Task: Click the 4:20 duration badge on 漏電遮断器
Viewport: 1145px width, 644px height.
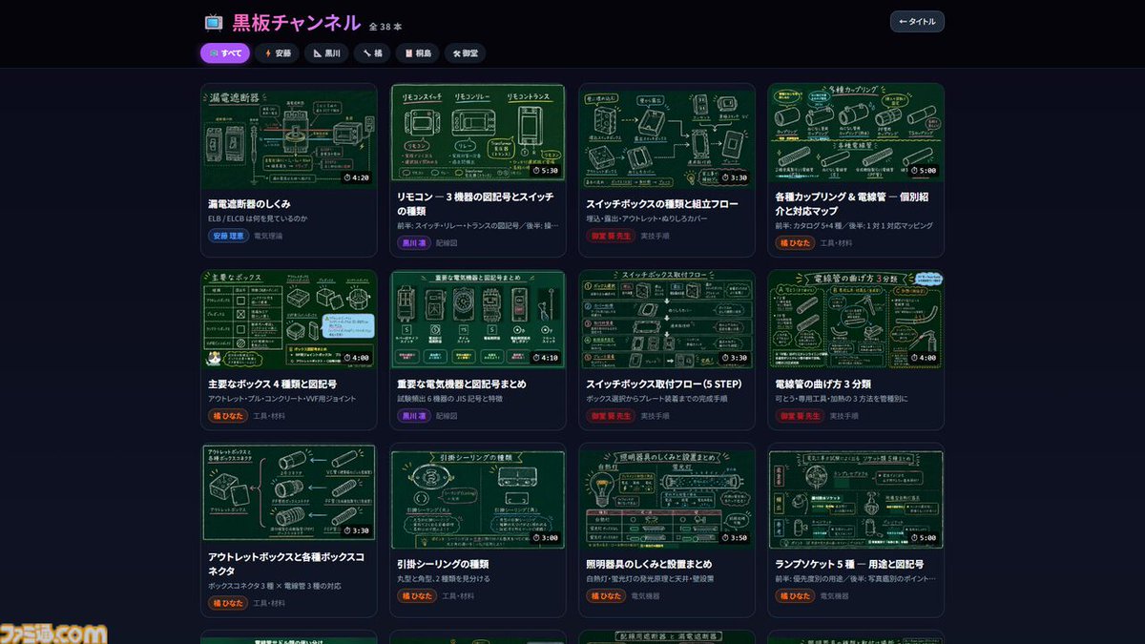Action: tap(358, 177)
